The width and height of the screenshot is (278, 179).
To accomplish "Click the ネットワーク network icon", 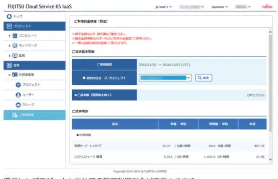I will [x=15, y=46].
